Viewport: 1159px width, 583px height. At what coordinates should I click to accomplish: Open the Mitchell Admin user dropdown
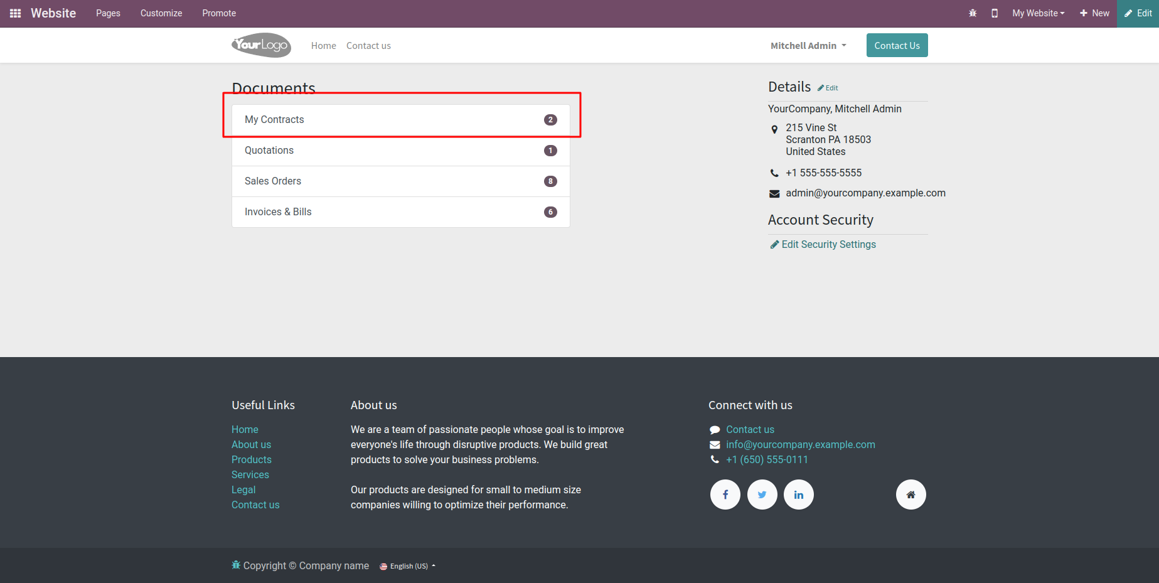pyautogui.click(x=808, y=46)
